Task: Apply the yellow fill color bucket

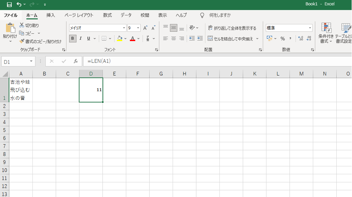Action: 120,39
